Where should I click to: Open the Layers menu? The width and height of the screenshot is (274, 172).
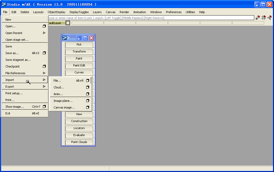click(97, 12)
